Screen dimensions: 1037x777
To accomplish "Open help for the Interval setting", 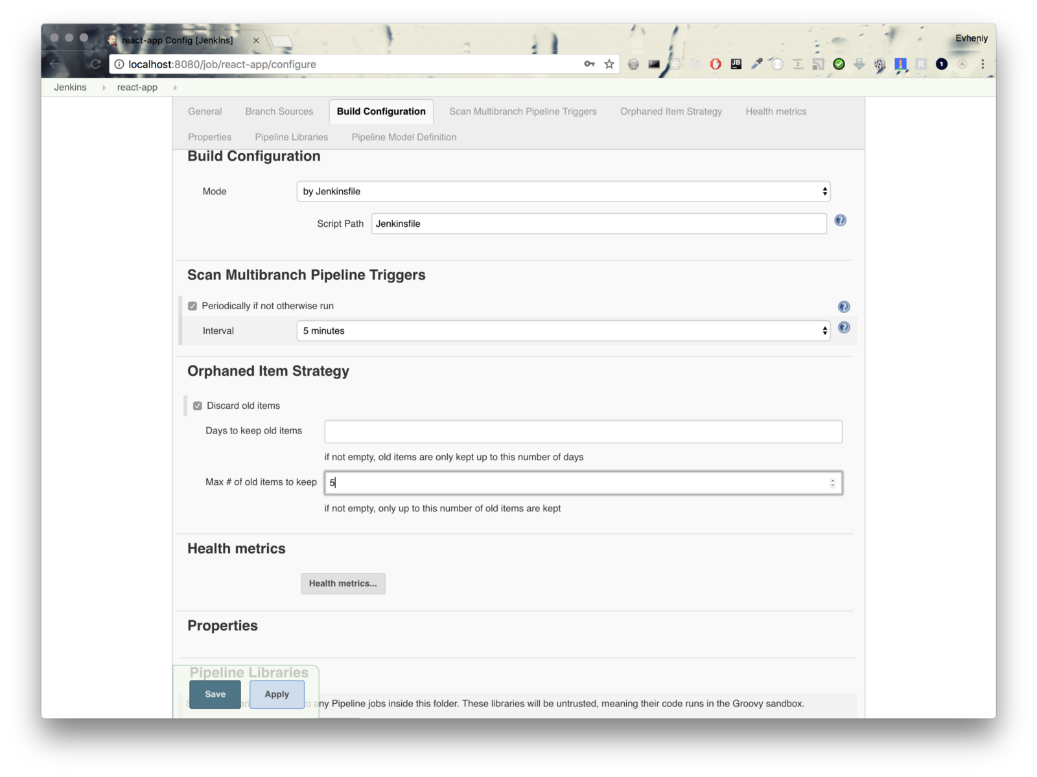I will pos(844,327).
